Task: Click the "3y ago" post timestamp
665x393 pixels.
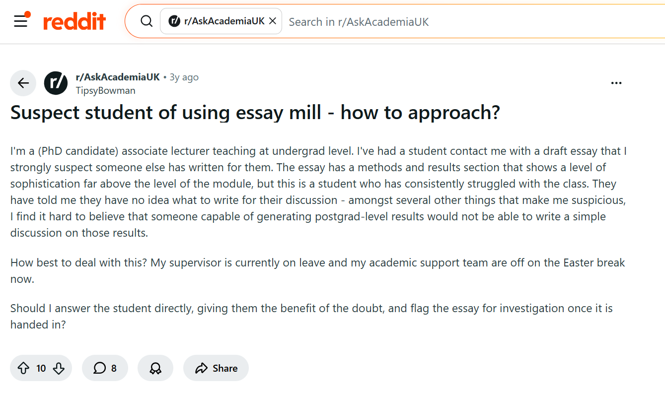Action: pyautogui.click(x=184, y=77)
